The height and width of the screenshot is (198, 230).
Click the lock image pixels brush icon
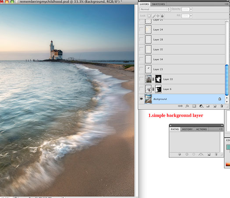(x=154, y=16)
